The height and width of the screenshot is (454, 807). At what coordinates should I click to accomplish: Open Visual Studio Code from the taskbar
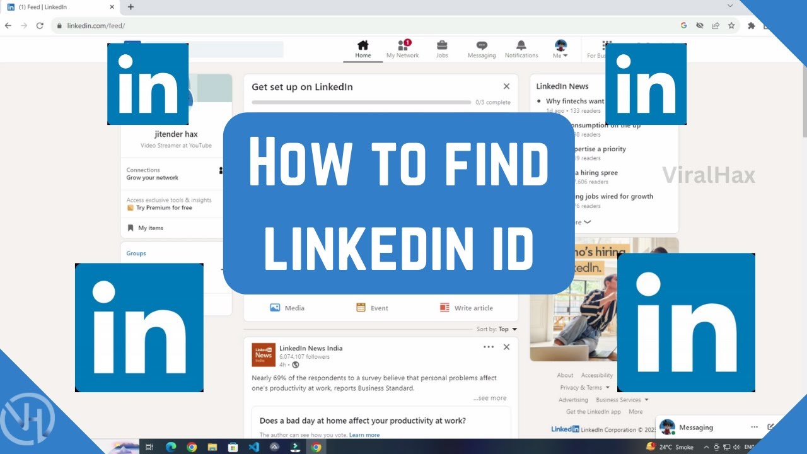(253, 447)
